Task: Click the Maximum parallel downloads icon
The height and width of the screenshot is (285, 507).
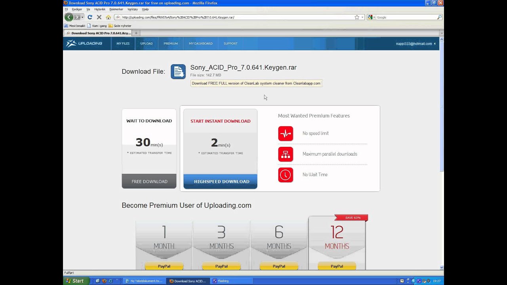Action: (286, 154)
